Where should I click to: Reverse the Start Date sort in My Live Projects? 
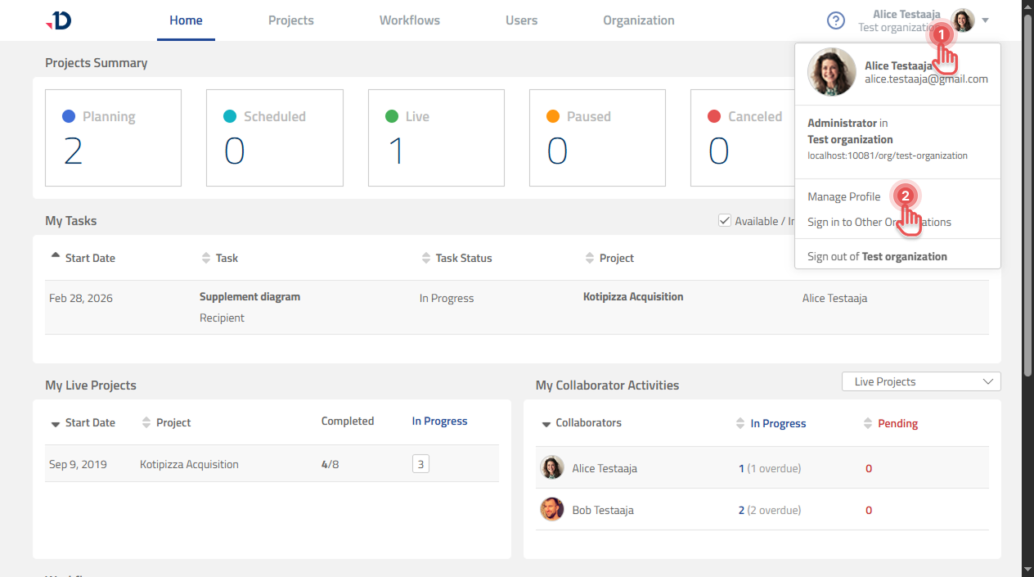click(54, 422)
